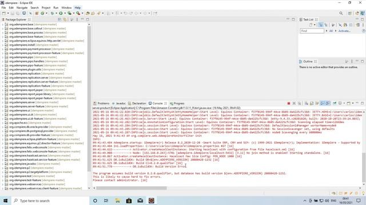This screenshot has width=366, height=205.
Task: Click the Search magnifier icon top right
Action: click(341, 14)
